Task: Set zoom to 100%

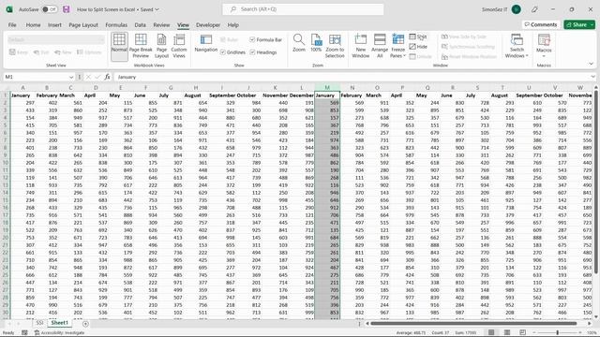Action: (x=316, y=43)
